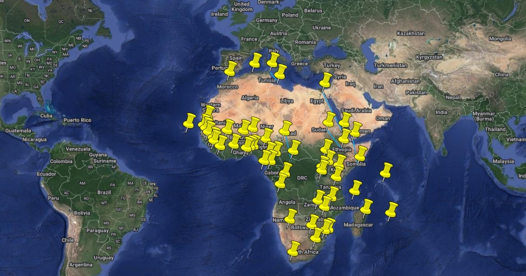The image size is (526, 276).
Task: Click the northernmost pushpin in the Indian Ocean
Action: click(386, 170)
